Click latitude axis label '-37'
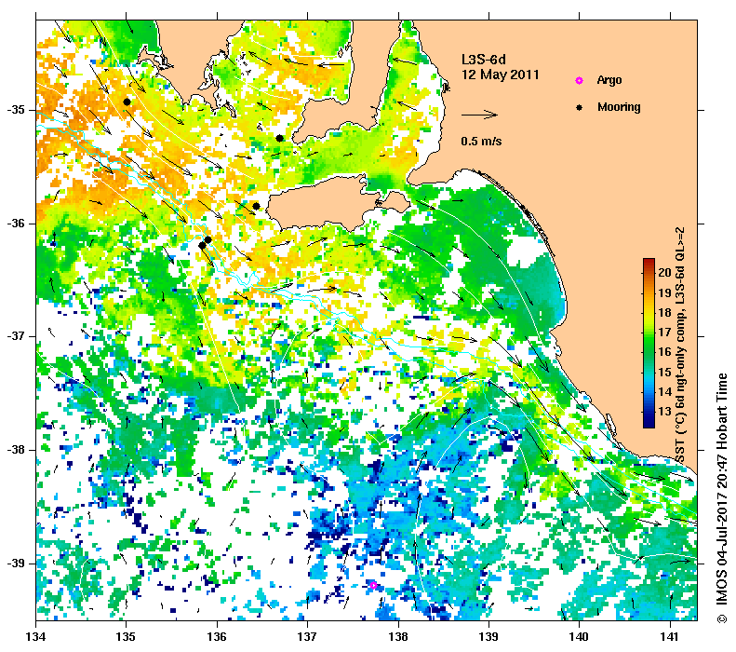This screenshot has width=736, height=652. pyautogui.click(x=16, y=336)
